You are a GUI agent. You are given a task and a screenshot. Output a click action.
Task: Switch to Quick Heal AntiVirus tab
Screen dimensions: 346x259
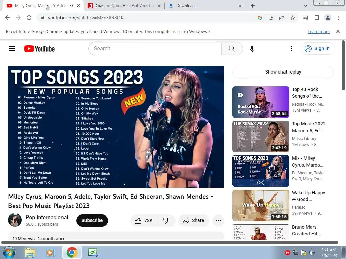pyautogui.click(x=124, y=6)
